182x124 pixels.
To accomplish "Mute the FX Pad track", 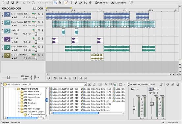I will pyautogui.click(x=39, y=38).
